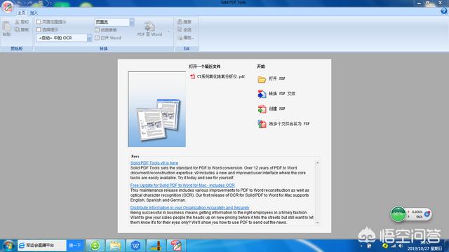Open the blue W shield taskbar icon
This screenshot has height=252, width=449.
(135, 246)
